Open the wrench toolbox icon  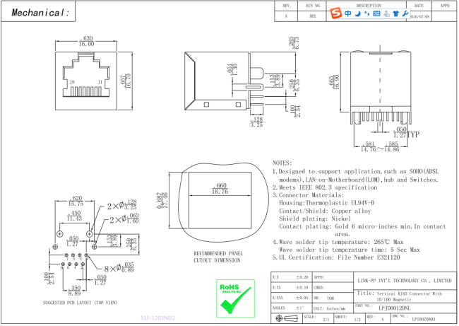click(x=405, y=13)
